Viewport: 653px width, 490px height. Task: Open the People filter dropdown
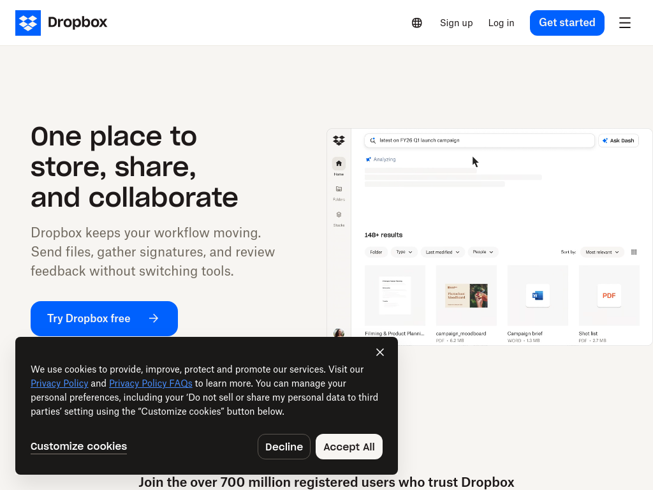pos(483,252)
